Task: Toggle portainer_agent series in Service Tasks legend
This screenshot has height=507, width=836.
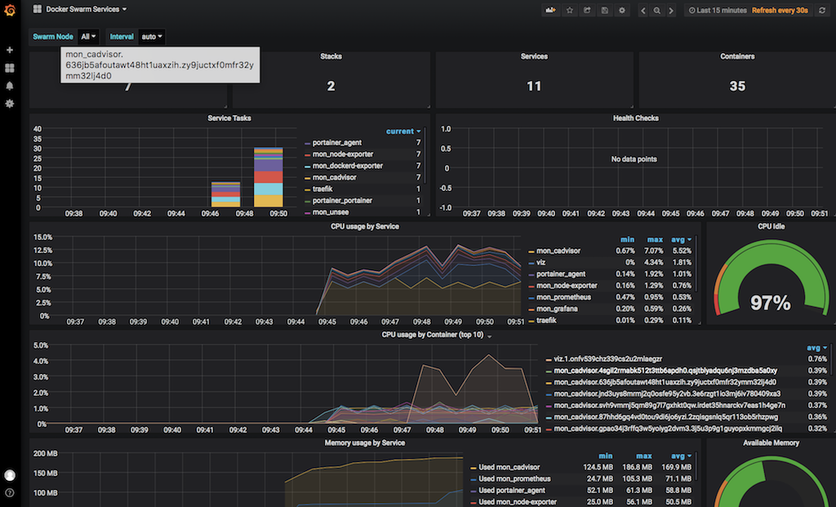Action: click(x=337, y=143)
